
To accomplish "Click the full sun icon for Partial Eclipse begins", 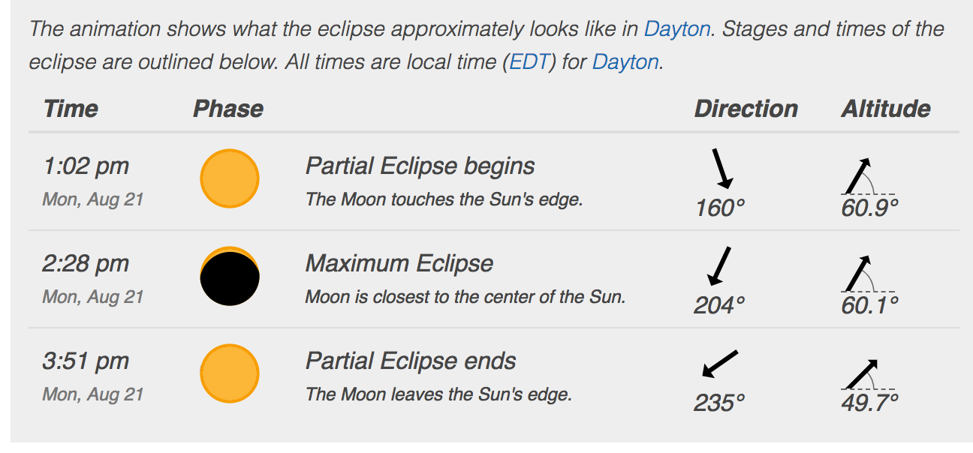I will point(230,178).
